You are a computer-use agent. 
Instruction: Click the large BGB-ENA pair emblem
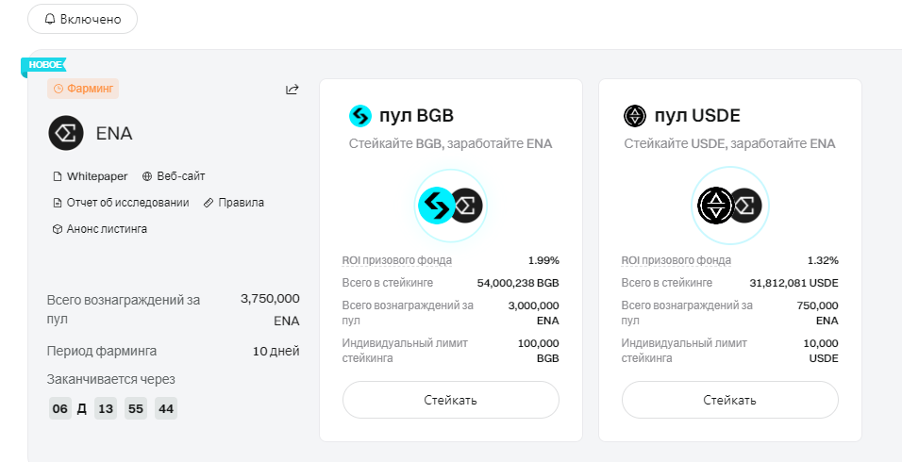pos(451,206)
